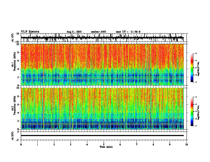Click the "station=ANG" header label
Screen dimensions: 210x162
pyautogui.click(x=98, y=32)
